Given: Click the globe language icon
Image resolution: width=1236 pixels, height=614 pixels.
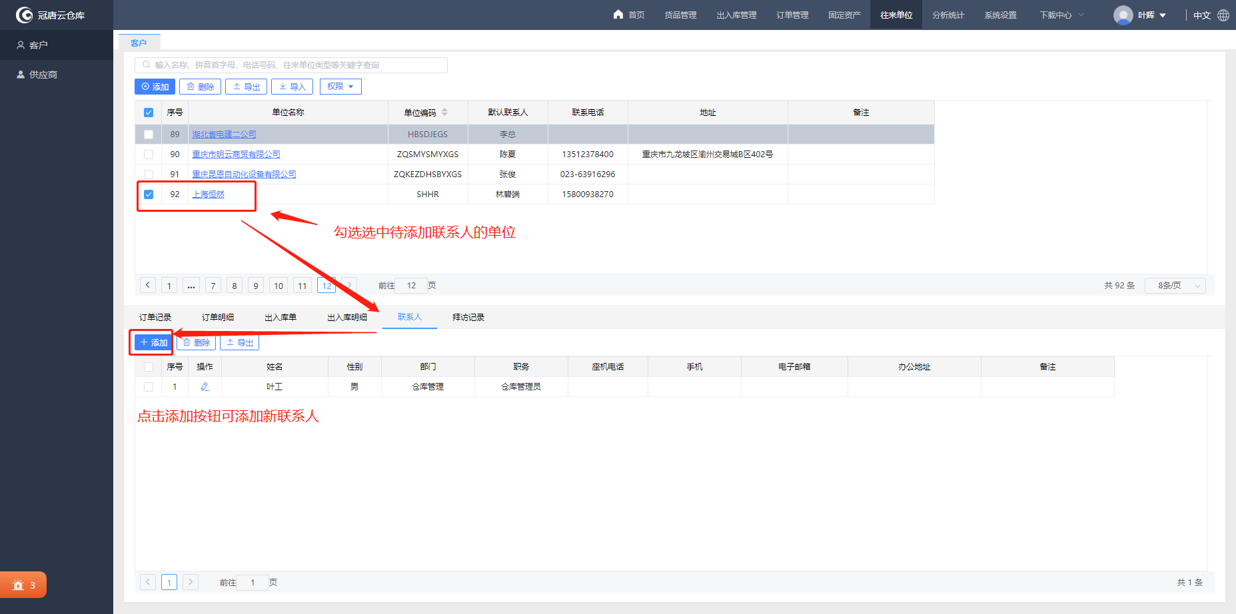Looking at the screenshot, I should tap(1223, 15).
